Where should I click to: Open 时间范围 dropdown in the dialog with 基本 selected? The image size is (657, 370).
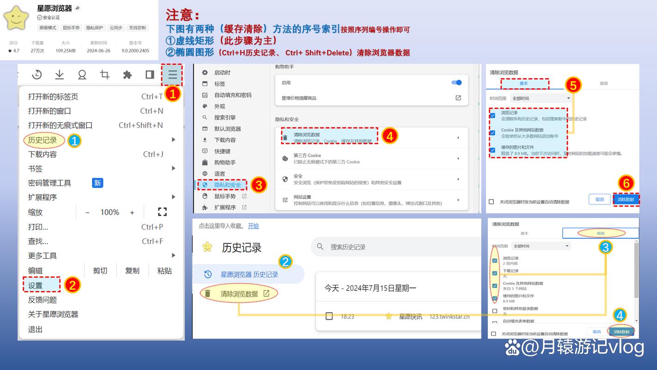point(541,98)
